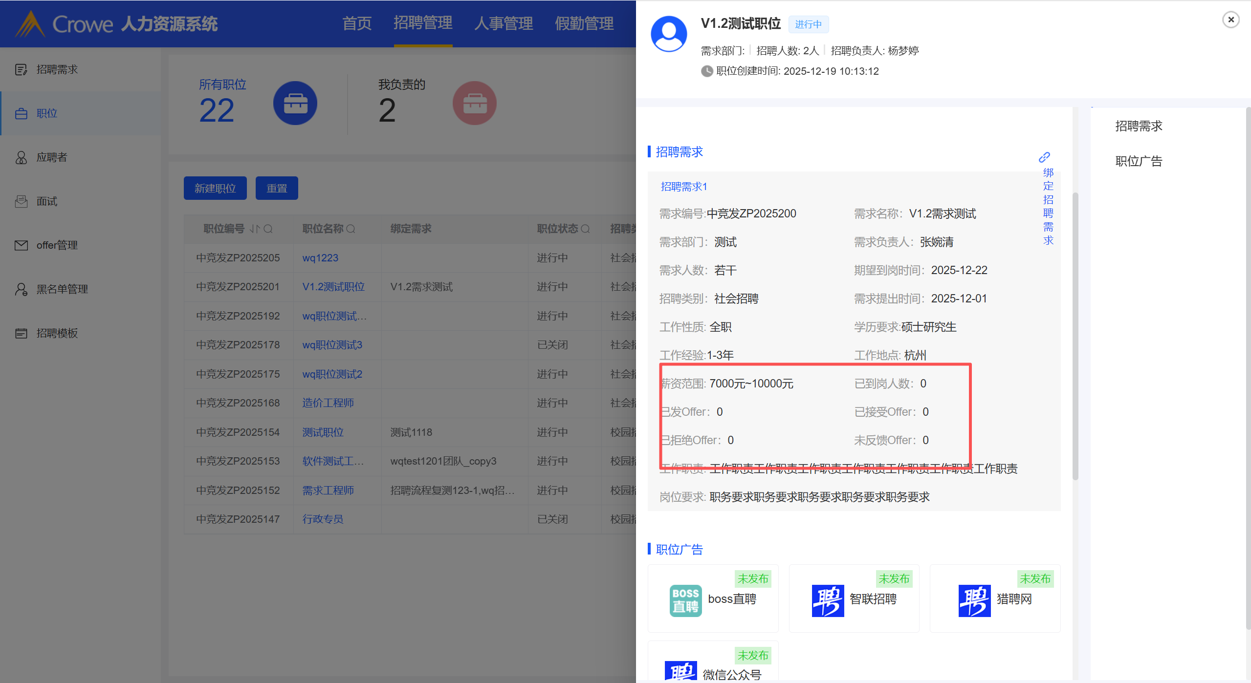Click the sort arrows in 职位编号 column
Viewport: 1251px width, 683px height.
[255, 229]
